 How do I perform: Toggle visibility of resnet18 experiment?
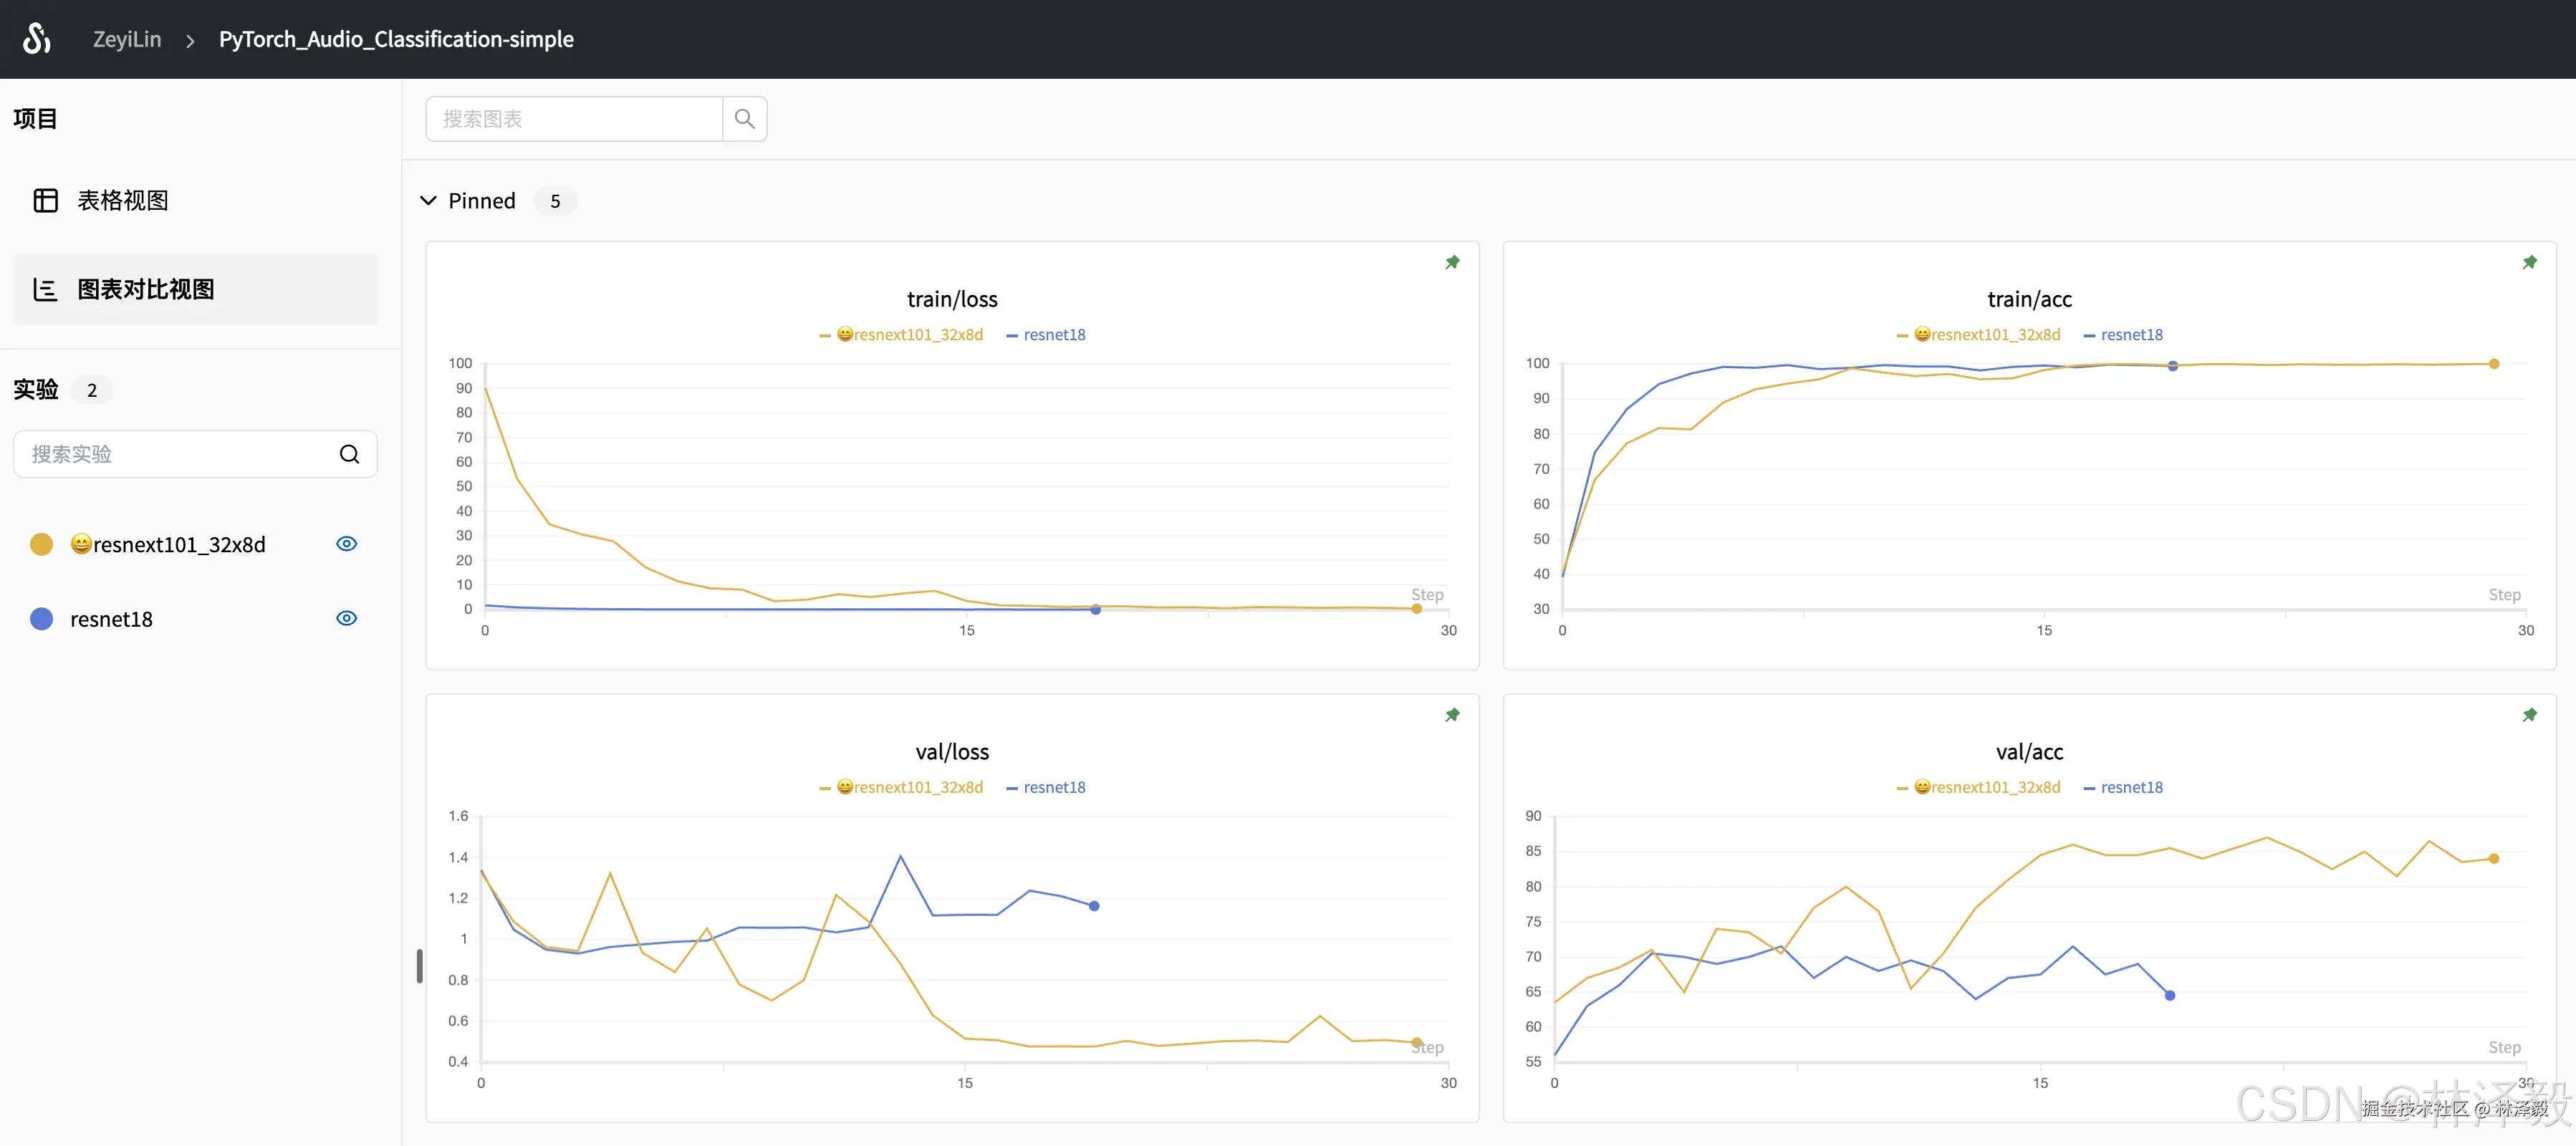coord(346,618)
